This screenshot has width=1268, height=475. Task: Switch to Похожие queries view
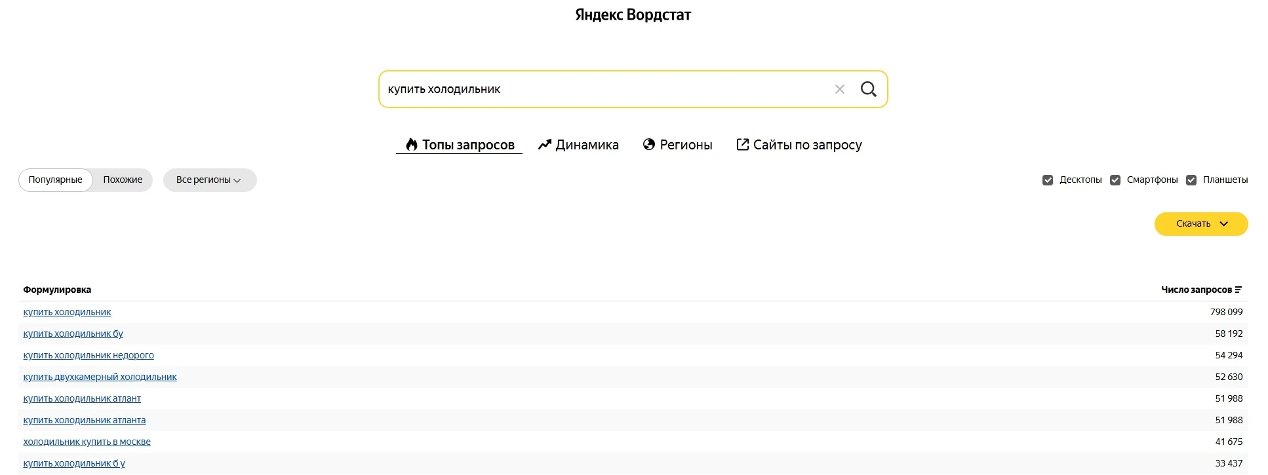click(123, 180)
